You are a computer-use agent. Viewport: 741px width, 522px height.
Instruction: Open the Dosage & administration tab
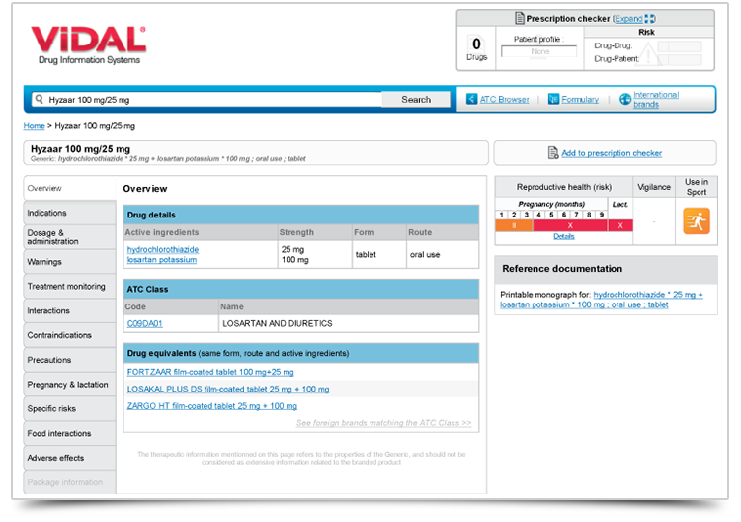coord(69,237)
